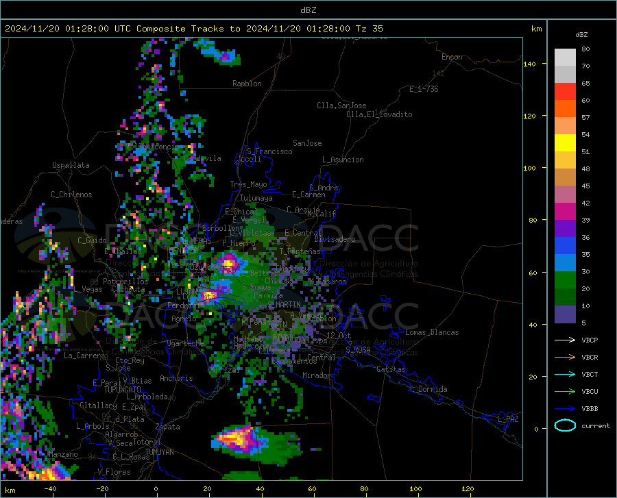Click the Tulumaya map label

click(x=256, y=198)
